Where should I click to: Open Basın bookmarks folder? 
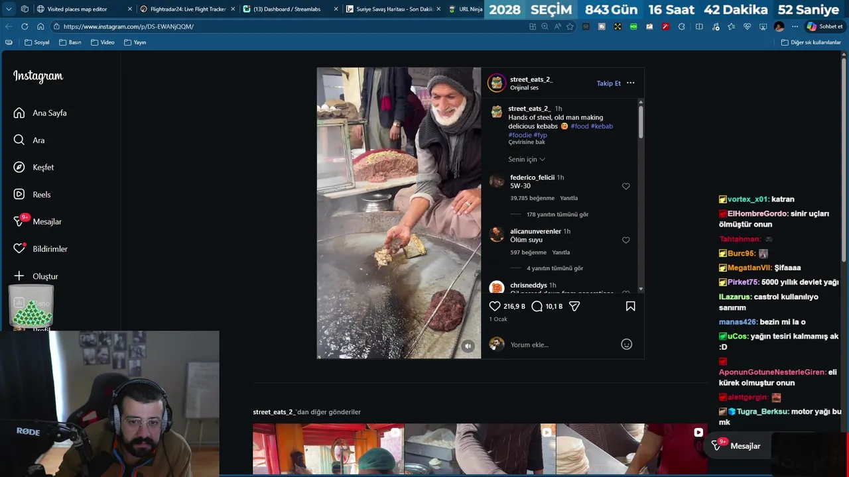[70, 42]
